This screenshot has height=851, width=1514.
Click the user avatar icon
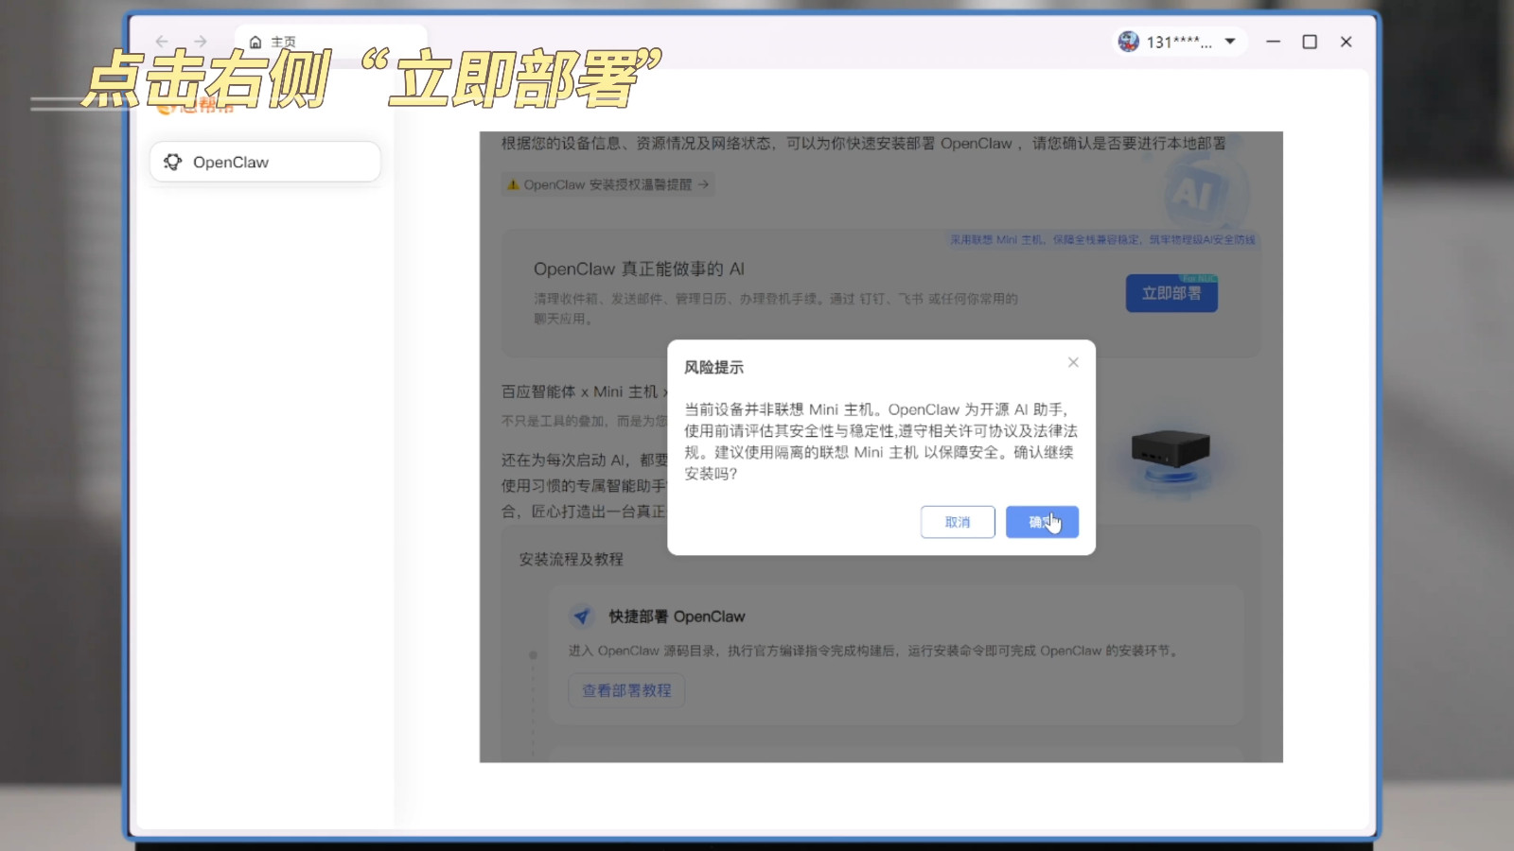point(1128,42)
